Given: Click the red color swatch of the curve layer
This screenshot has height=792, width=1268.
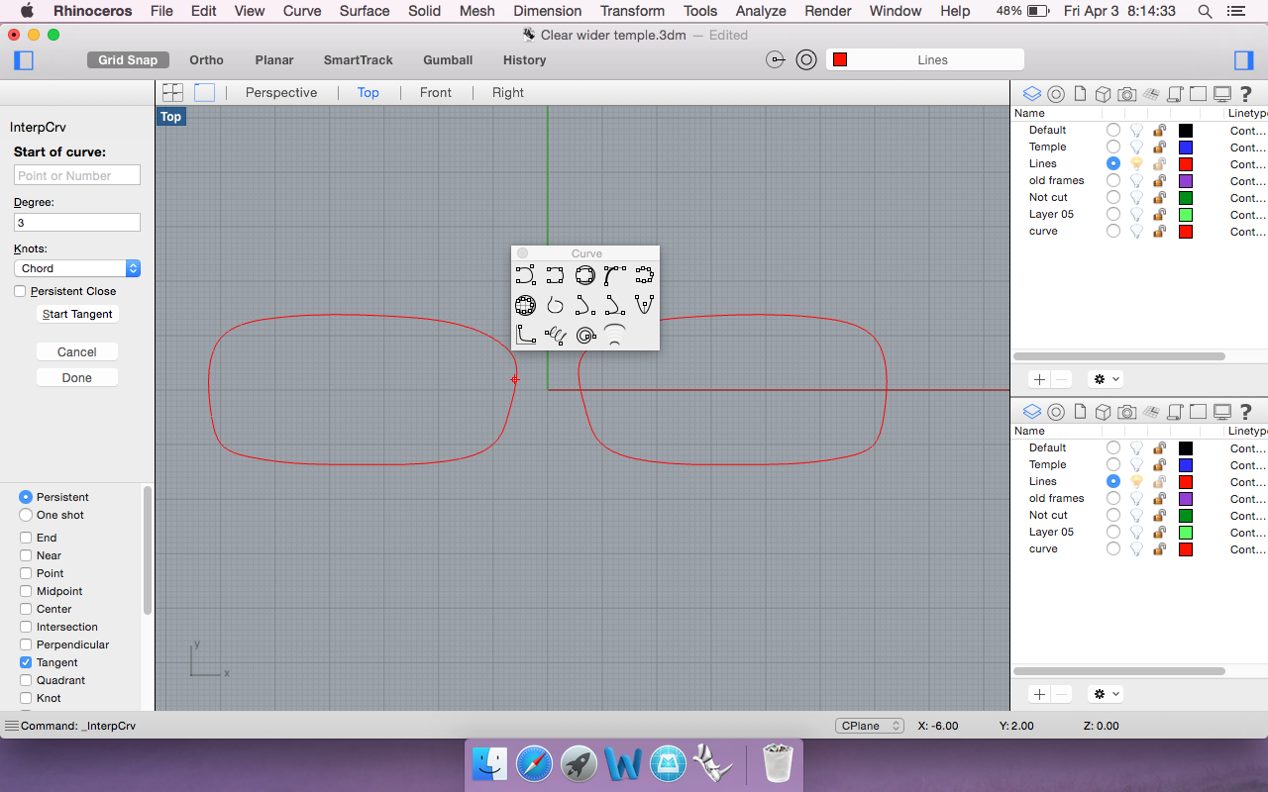Looking at the screenshot, I should tap(1185, 231).
